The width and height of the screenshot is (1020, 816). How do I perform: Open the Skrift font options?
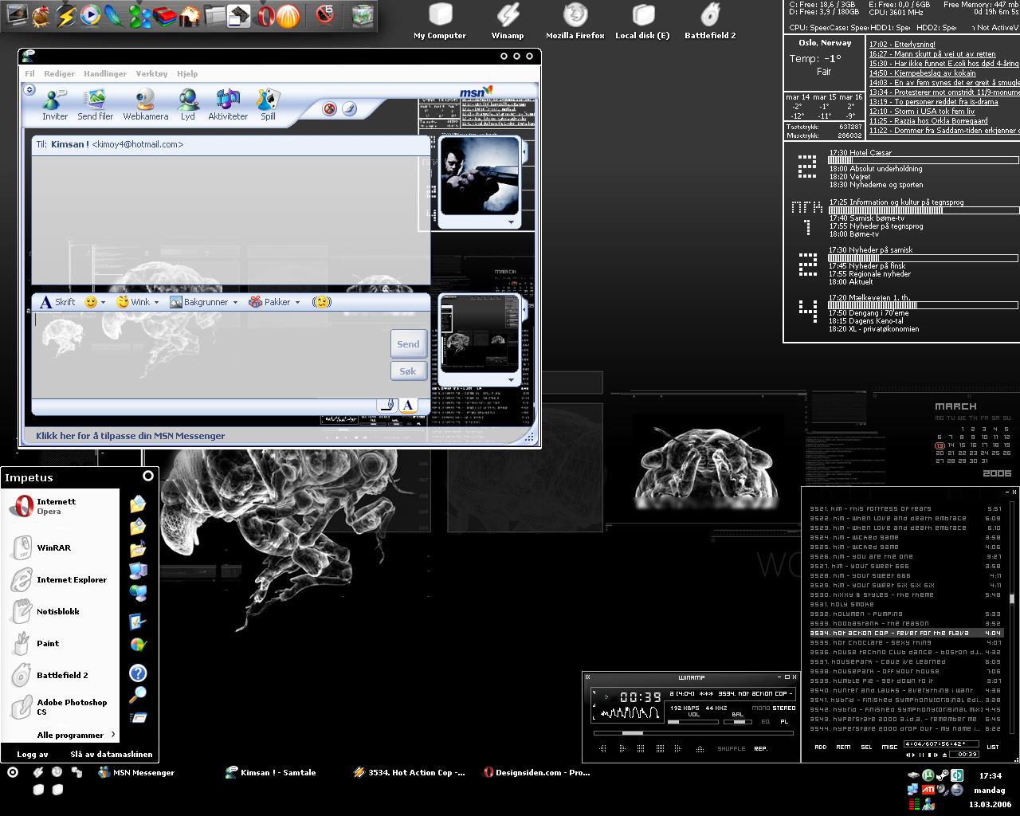click(x=57, y=302)
